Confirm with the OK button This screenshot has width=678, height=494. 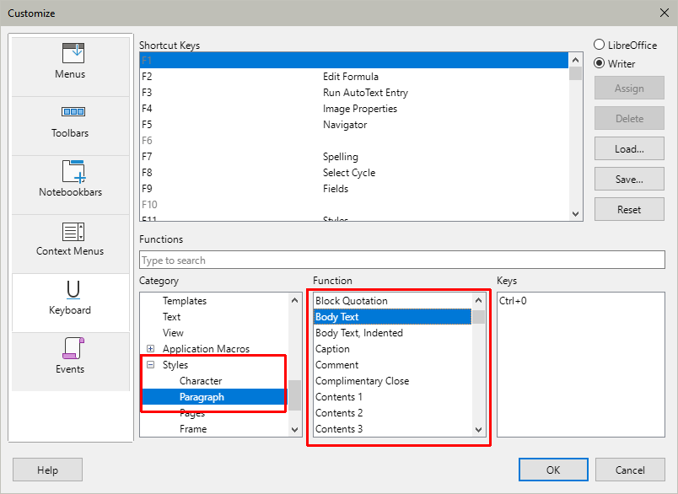coord(553,470)
